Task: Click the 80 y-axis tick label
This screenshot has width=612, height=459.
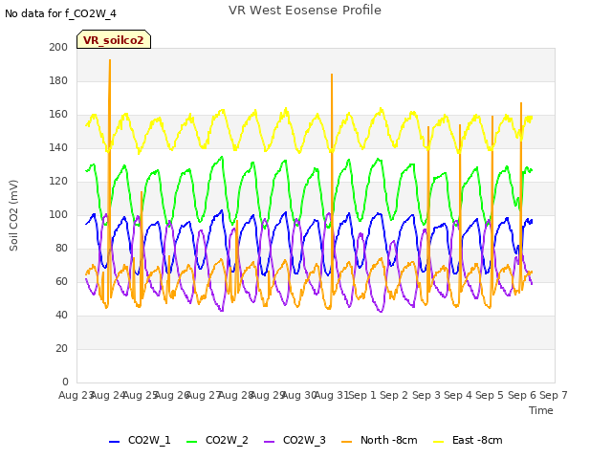Action: pyautogui.click(x=61, y=249)
